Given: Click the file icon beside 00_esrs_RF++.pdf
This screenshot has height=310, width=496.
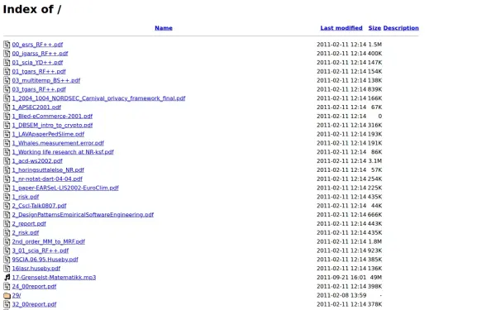Looking at the screenshot, I should (x=7, y=45).
